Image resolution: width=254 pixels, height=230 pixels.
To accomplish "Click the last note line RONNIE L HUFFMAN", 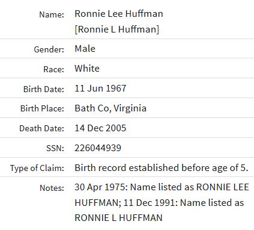I will pos(118,218).
